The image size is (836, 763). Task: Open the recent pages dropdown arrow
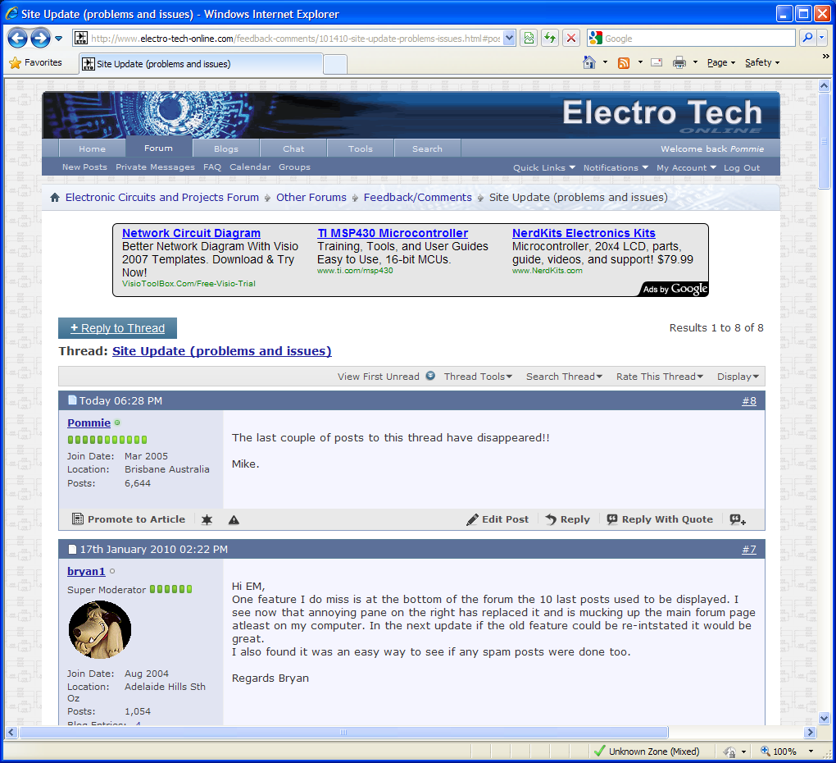click(x=59, y=39)
